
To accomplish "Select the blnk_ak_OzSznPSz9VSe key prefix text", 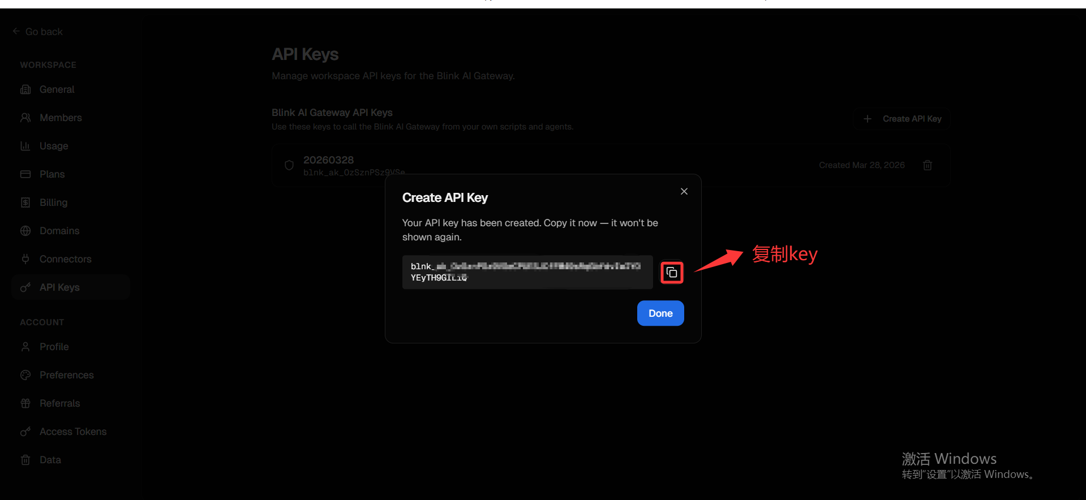I will click(354, 173).
